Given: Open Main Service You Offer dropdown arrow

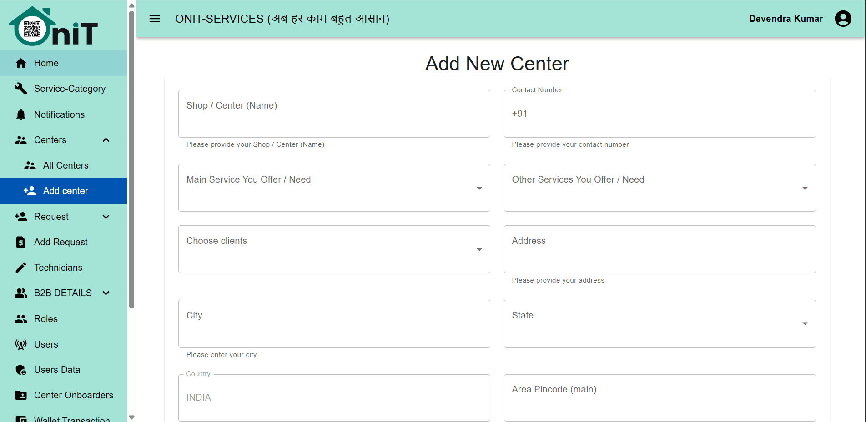Looking at the screenshot, I should click(x=479, y=188).
